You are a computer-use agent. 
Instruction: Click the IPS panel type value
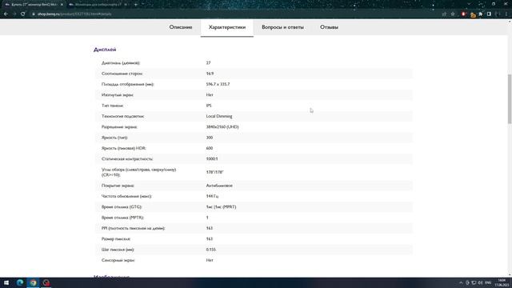pos(209,106)
